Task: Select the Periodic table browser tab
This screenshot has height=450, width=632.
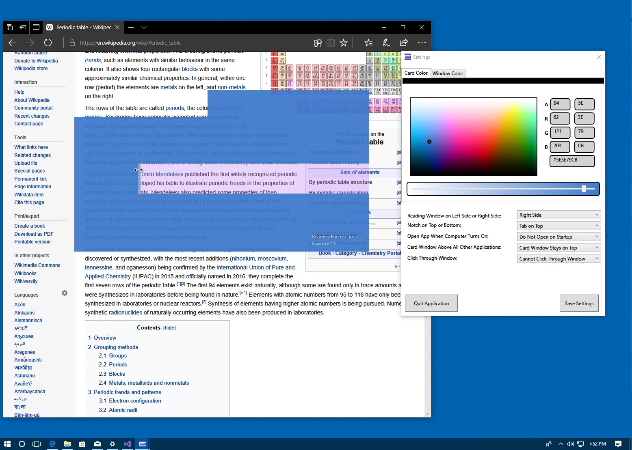Action: pyautogui.click(x=83, y=27)
